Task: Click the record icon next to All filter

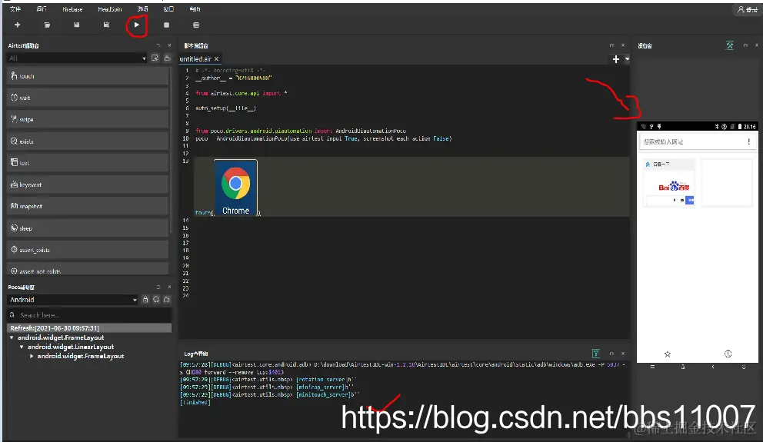Action: [x=155, y=58]
